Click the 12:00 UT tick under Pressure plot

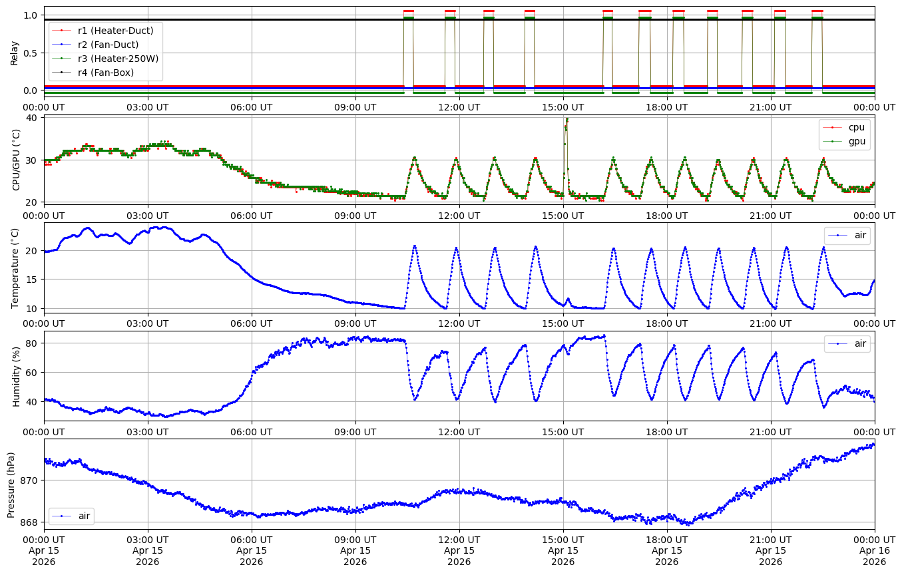pyautogui.click(x=459, y=539)
